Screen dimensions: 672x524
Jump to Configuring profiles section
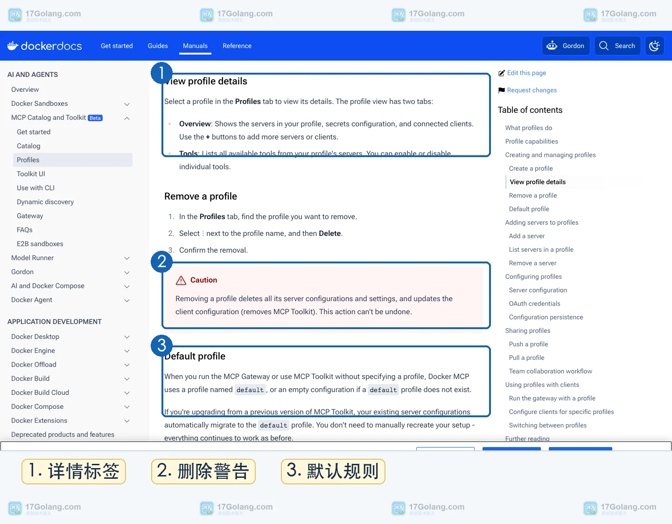pyautogui.click(x=533, y=276)
